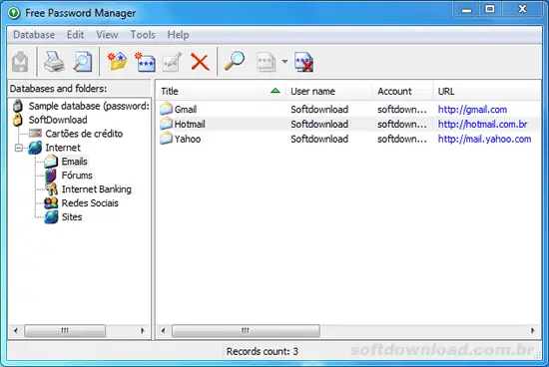The height and width of the screenshot is (367, 549).
Task: Click records list scroll left arrow
Action: 163,331
